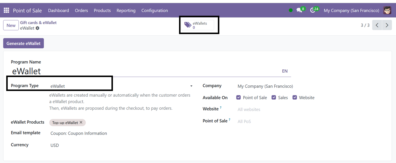Go to the previous record arrow
This screenshot has height=163, width=396.
[377, 25]
